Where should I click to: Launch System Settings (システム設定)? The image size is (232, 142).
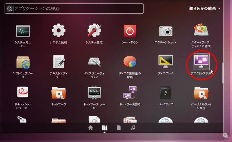click(94, 30)
